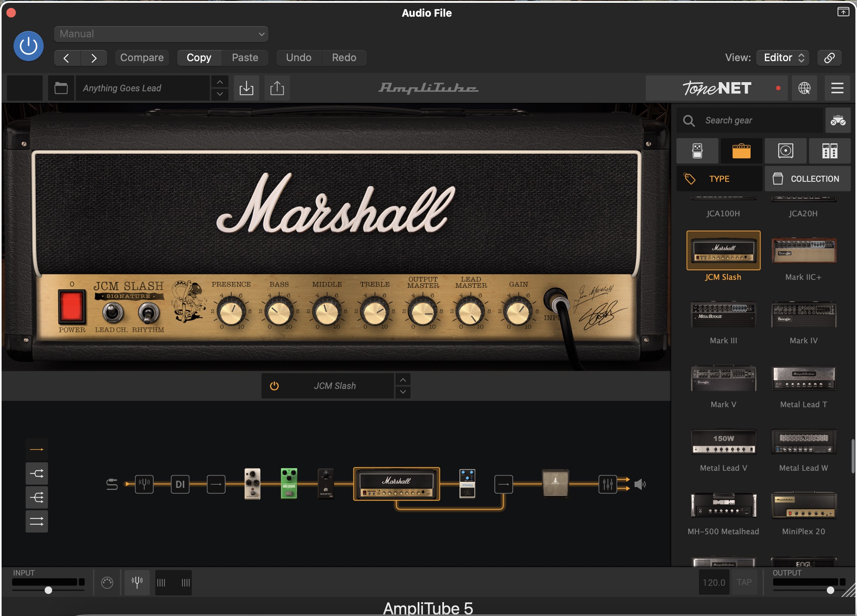Select the Mark V amp thumbnail
The image size is (857, 616).
point(723,378)
